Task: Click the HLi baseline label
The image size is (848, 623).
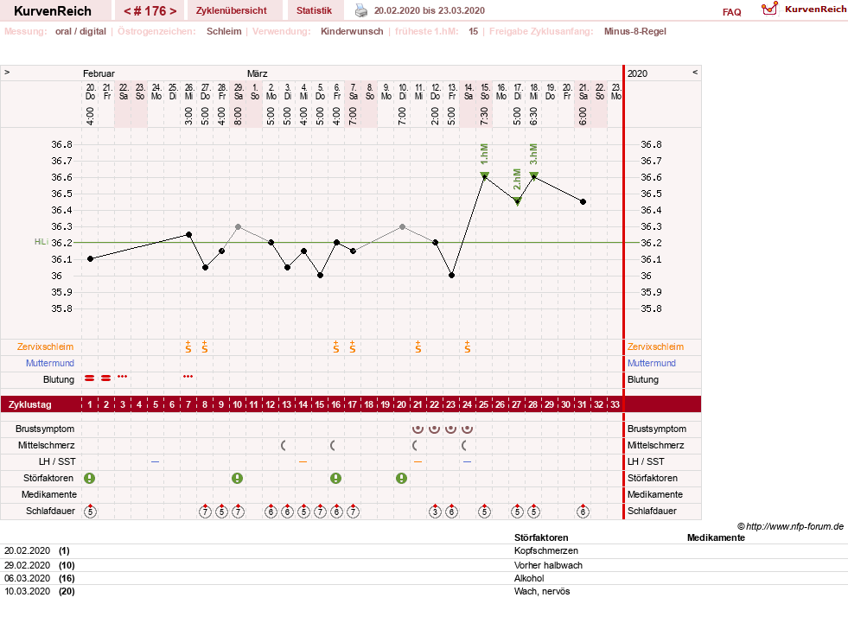Action: (x=41, y=242)
